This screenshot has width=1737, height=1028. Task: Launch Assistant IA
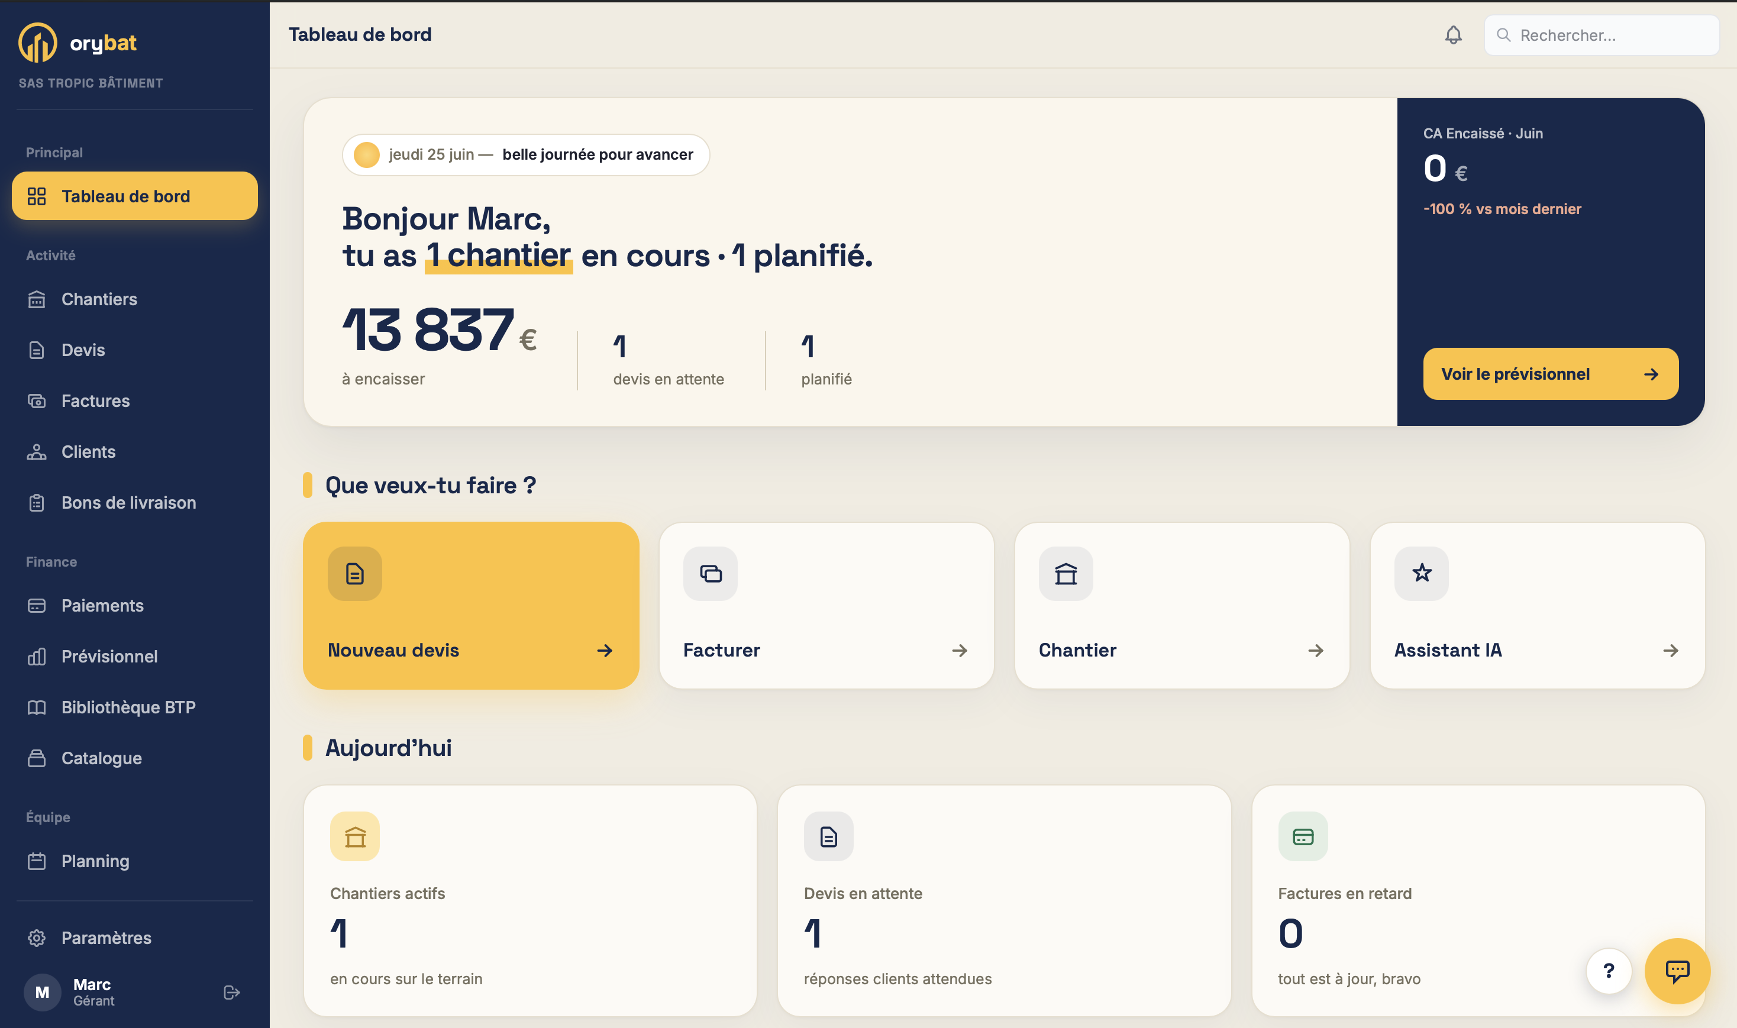pyautogui.click(x=1537, y=604)
